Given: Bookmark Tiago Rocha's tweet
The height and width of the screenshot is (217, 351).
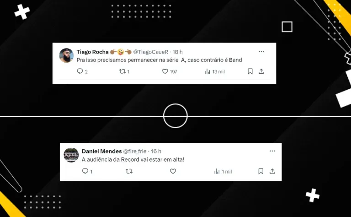Looking at the screenshot, I should pyautogui.click(x=250, y=71).
